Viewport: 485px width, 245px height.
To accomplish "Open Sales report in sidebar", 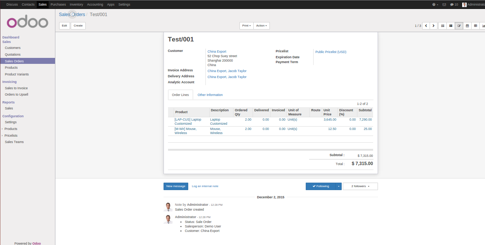I will coord(9,108).
